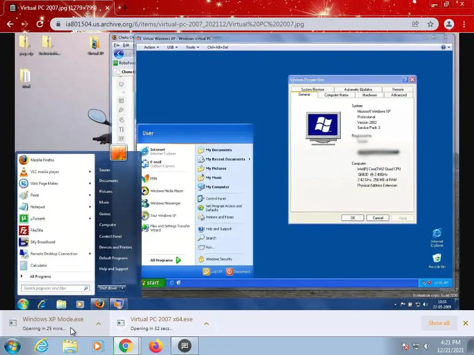Switch to the Automatic Updates tab
474x355 pixels.
click(x=358, y=89)
